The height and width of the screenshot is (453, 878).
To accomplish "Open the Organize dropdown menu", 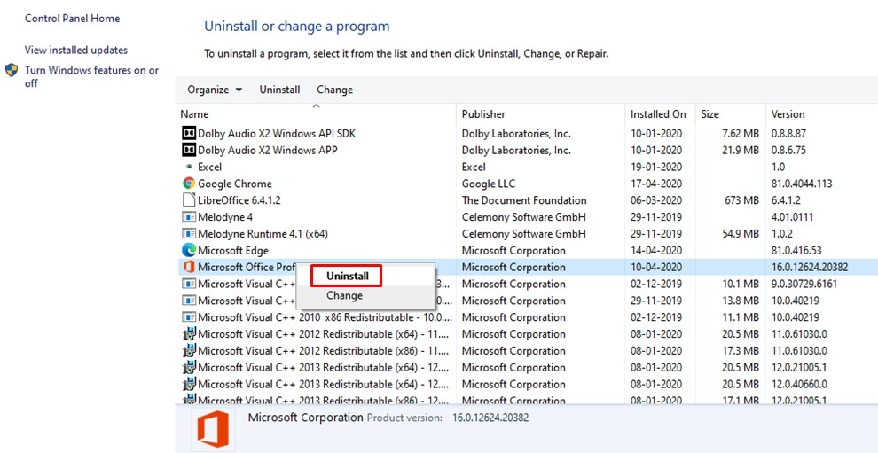I will point(215,90).
